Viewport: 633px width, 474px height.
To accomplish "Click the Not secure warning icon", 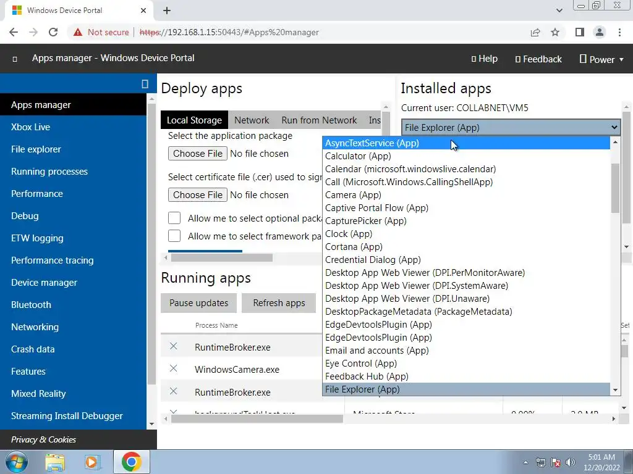I will pos(78,32).
